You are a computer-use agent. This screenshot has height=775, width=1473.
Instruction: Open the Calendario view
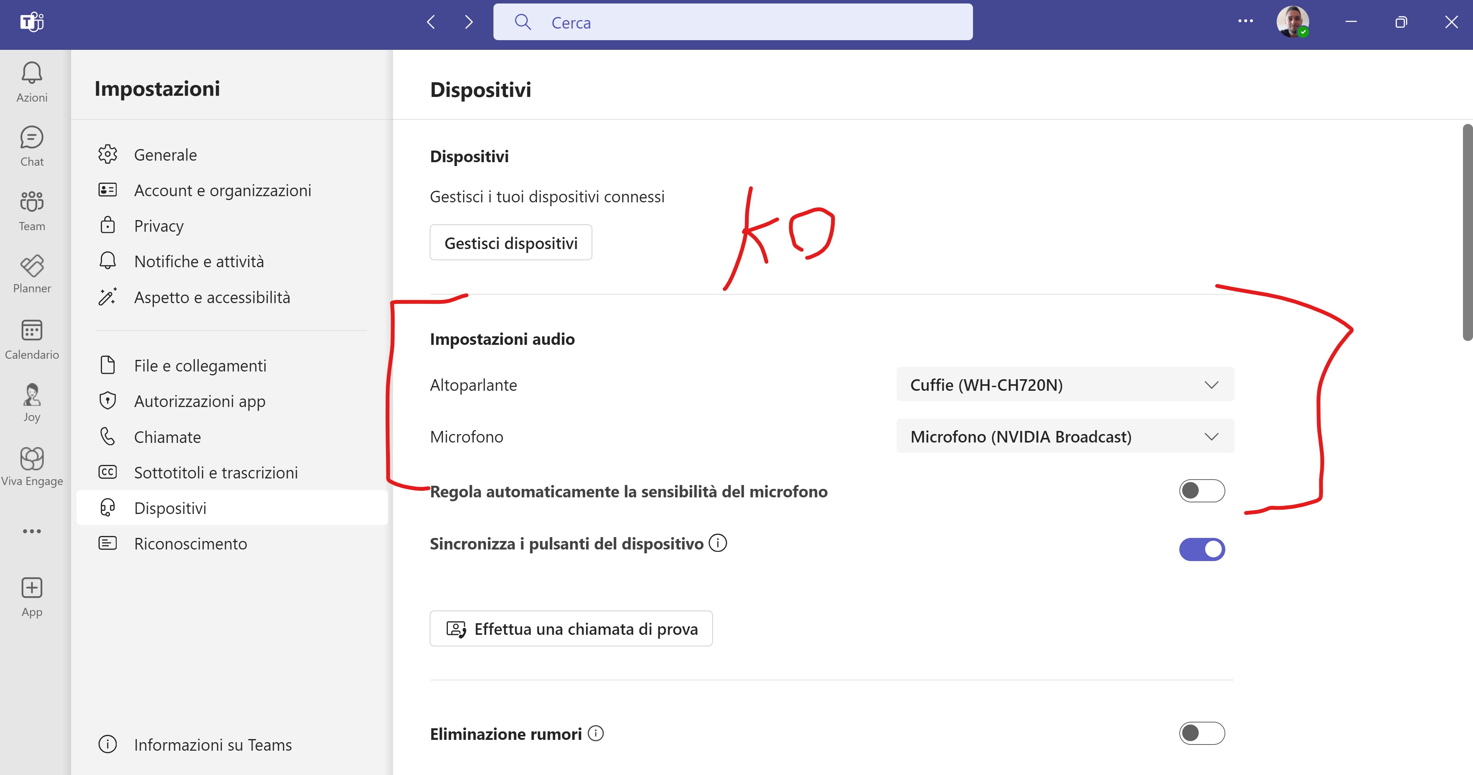pos(32,339)
